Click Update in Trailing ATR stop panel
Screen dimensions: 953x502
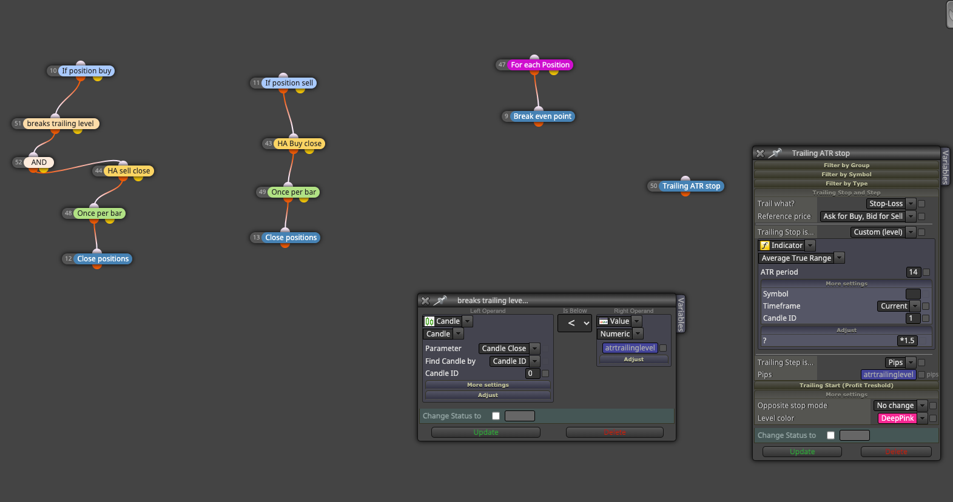(802, 452)
